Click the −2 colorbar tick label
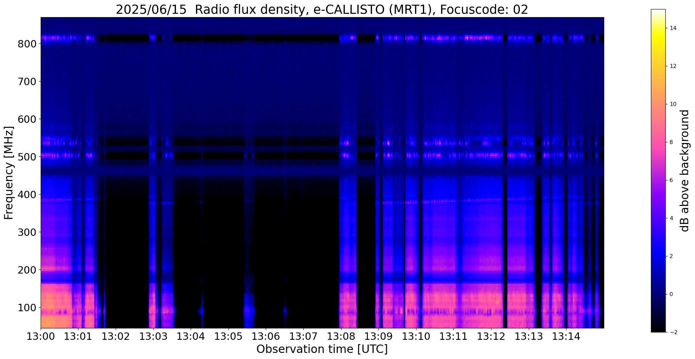 pyautogui.click(x=673, y=332)
